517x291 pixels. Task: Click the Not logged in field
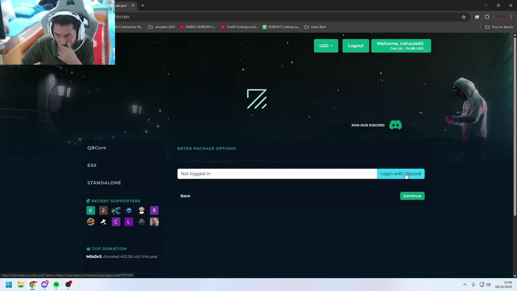277,174
